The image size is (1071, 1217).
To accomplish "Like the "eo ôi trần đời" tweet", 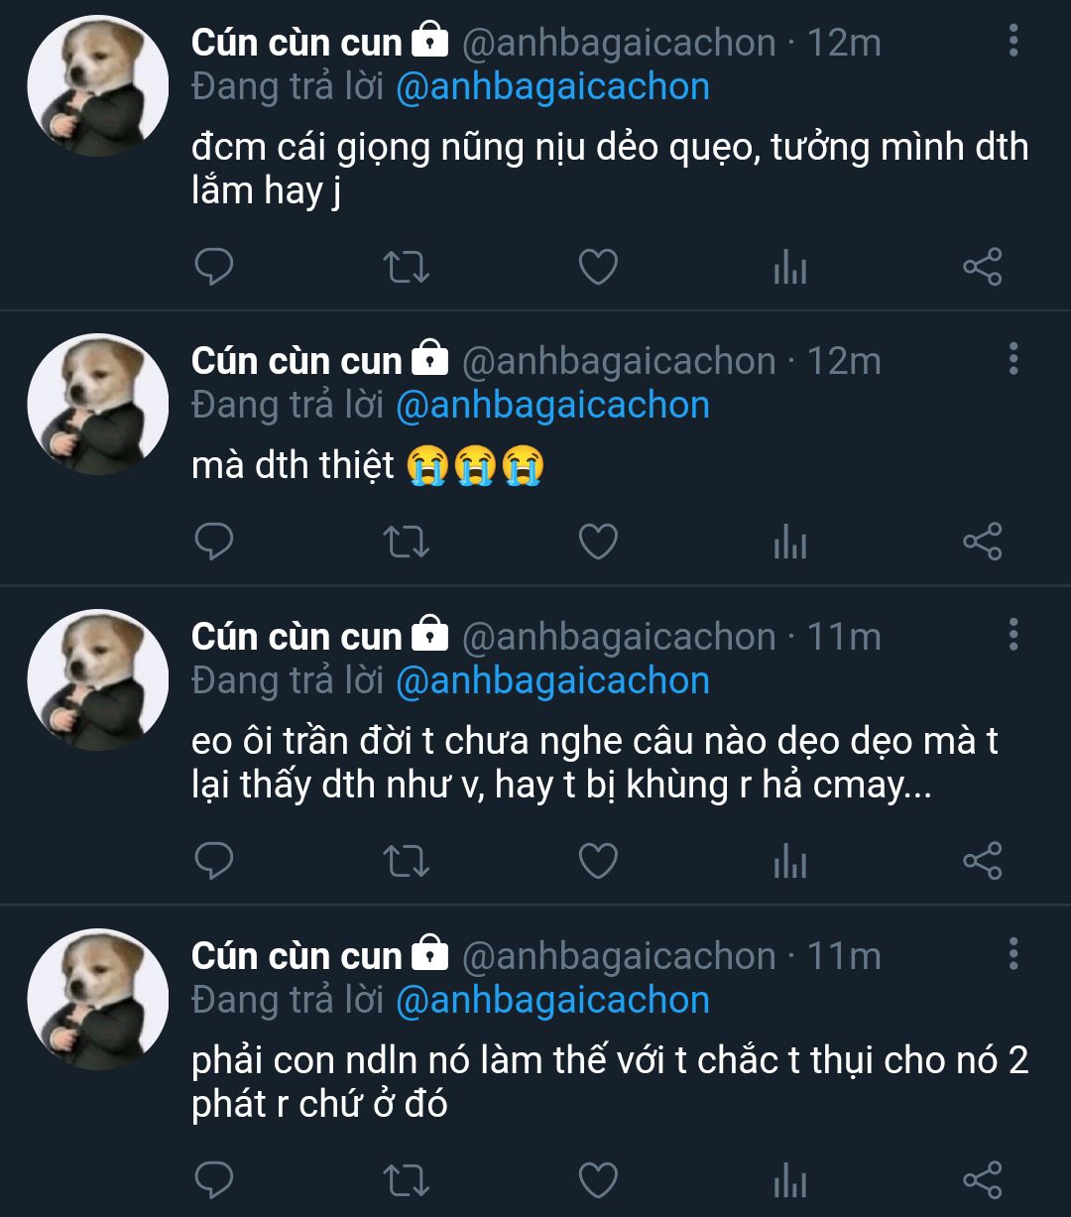I will pyautogui.click(x=598, y=861).
